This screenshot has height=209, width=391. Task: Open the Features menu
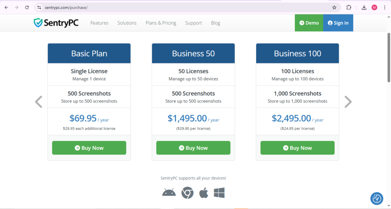(99, 23)
